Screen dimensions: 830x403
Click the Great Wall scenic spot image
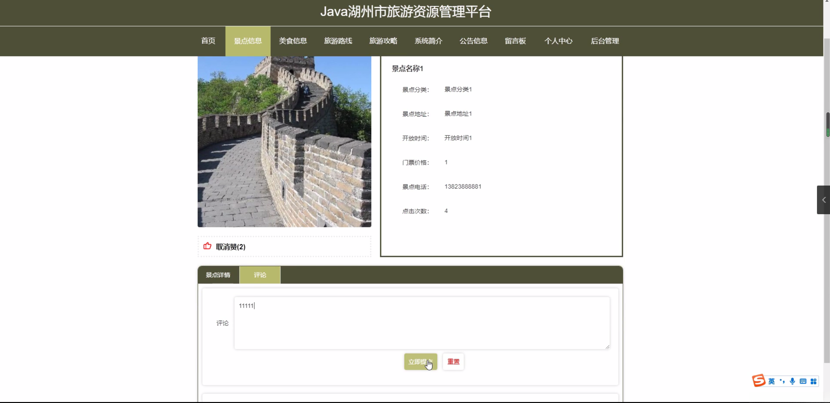284,142
